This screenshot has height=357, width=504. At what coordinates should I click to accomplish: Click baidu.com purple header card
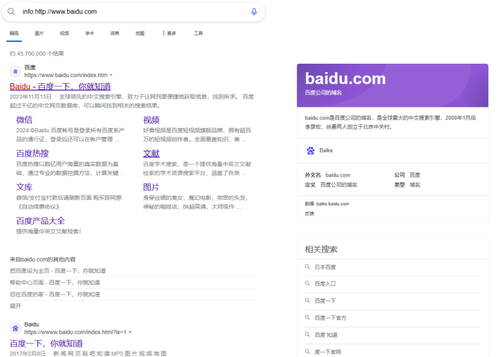[392, 86]
